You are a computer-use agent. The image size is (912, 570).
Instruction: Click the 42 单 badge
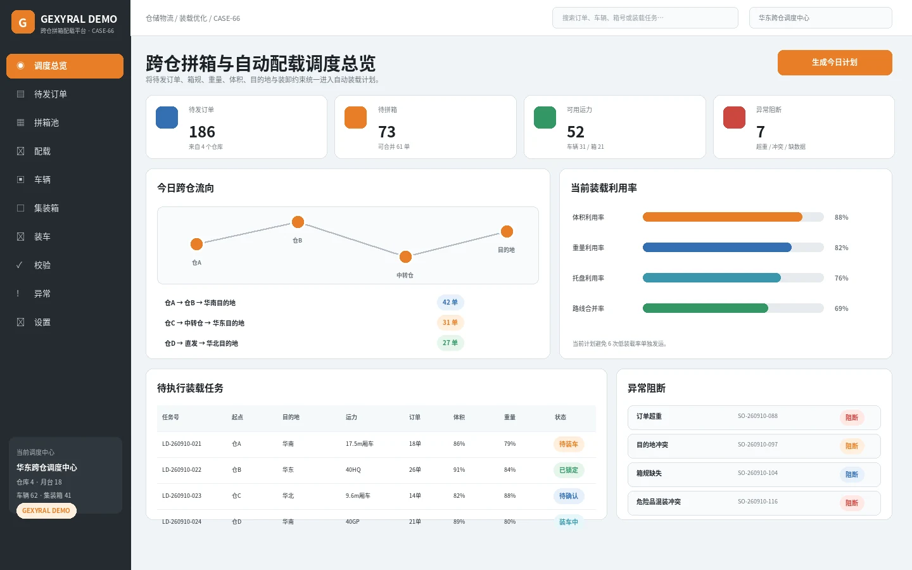[450, 303]
